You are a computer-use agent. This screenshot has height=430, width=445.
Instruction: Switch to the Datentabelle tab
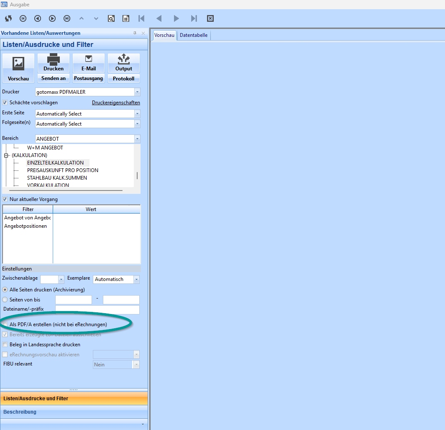tap(193, 36)
